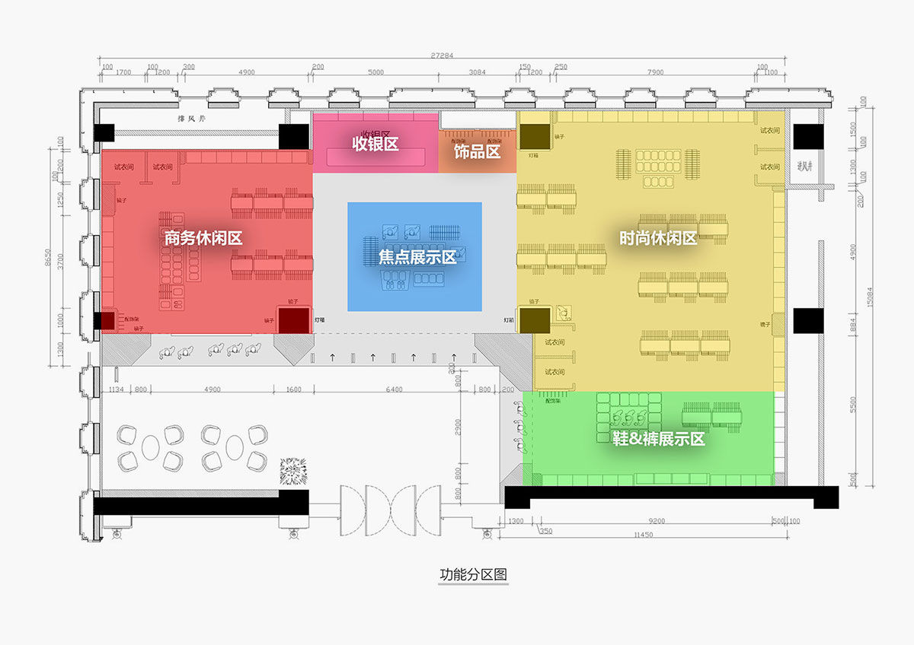Click the dark red column beside 灯箱 label
Image resolution: width=914 pixels, height=645 pixels.
click(293, 320)
